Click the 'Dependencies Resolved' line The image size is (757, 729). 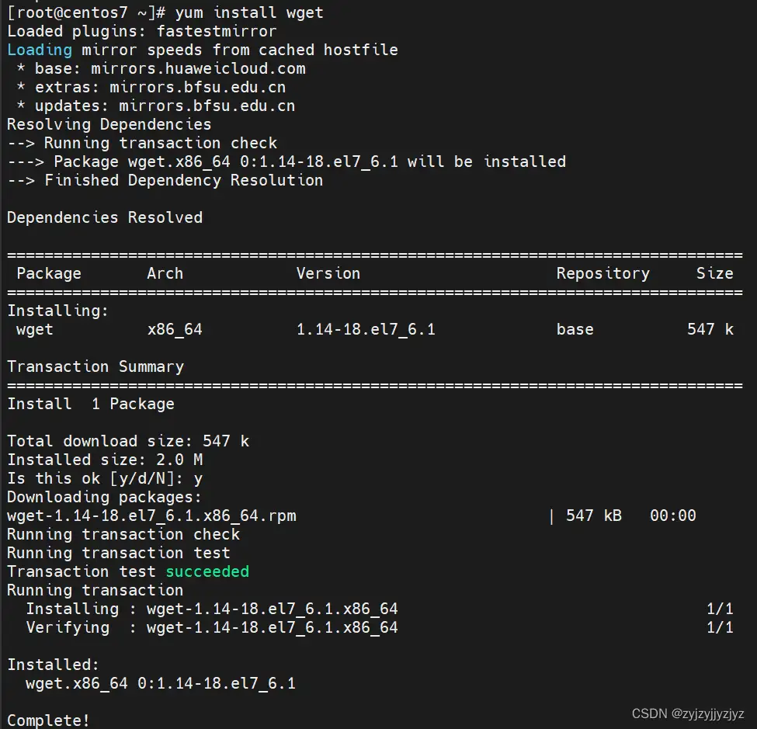pyautogui.click(x=105, y=217)
